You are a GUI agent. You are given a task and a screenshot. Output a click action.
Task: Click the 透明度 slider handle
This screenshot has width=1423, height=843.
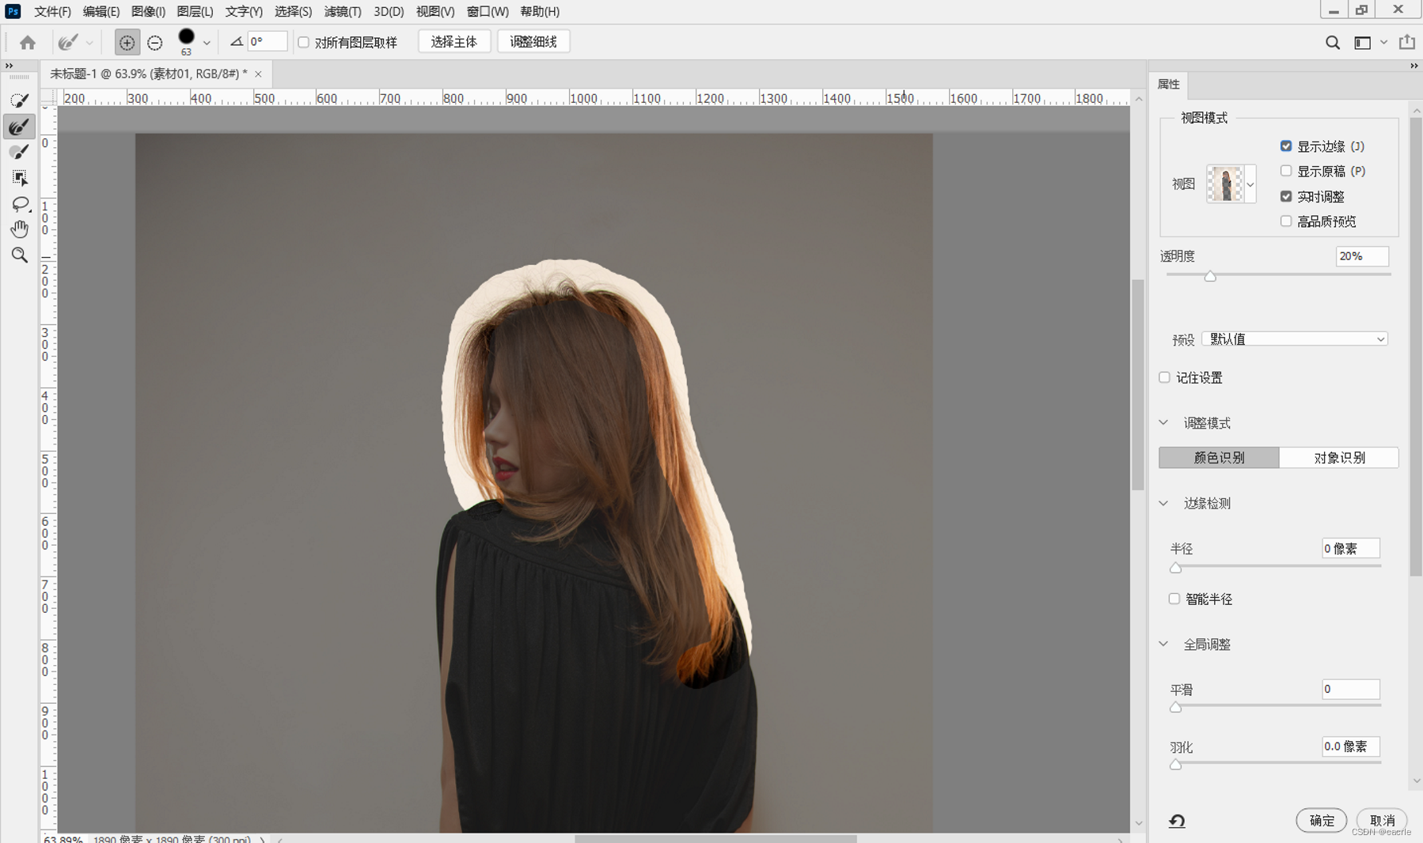(1210, 276)
